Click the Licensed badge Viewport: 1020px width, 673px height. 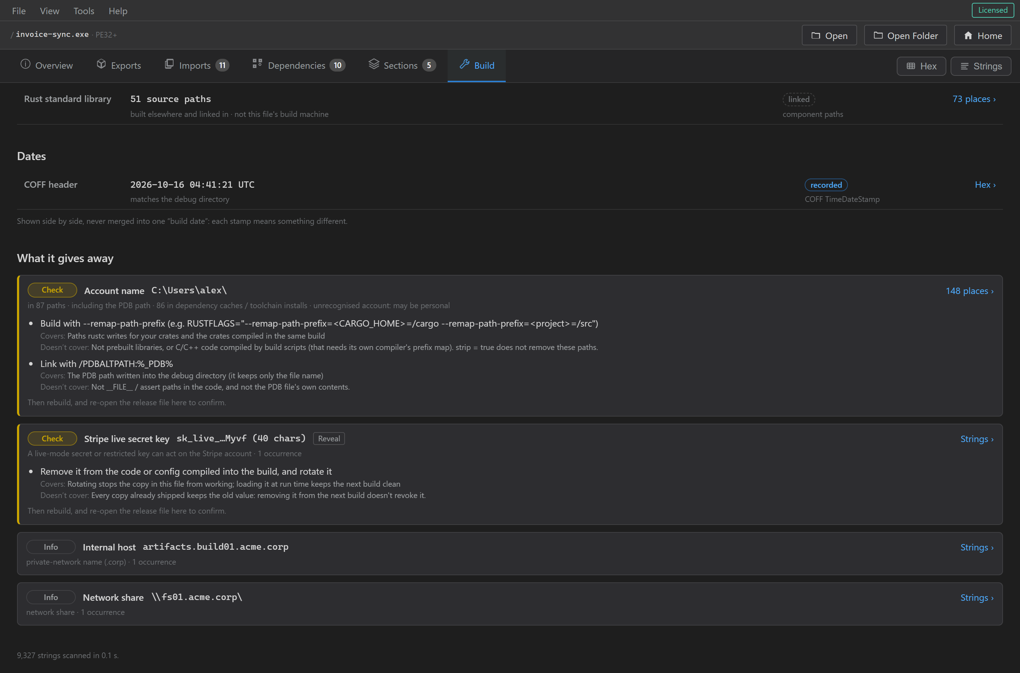[992, 10]
